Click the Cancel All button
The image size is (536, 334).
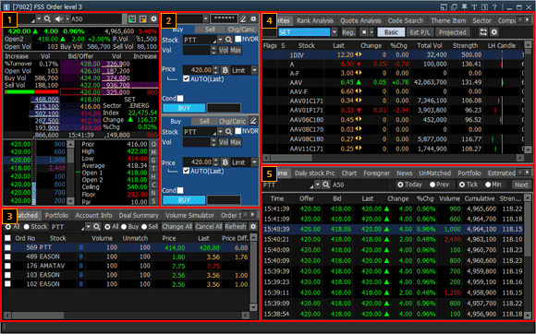click(209, 227)
